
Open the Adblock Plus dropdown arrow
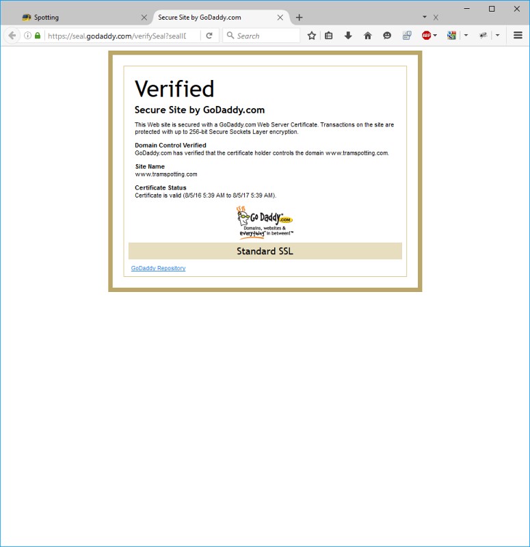pos(435,36)
